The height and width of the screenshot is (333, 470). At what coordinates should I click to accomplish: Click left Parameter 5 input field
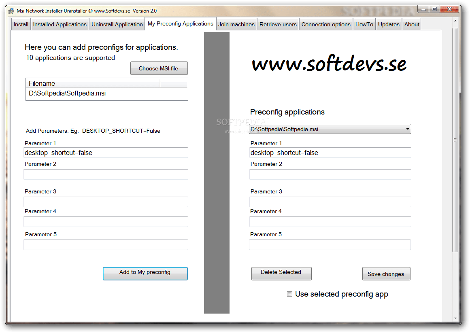(x=106, y=245)
